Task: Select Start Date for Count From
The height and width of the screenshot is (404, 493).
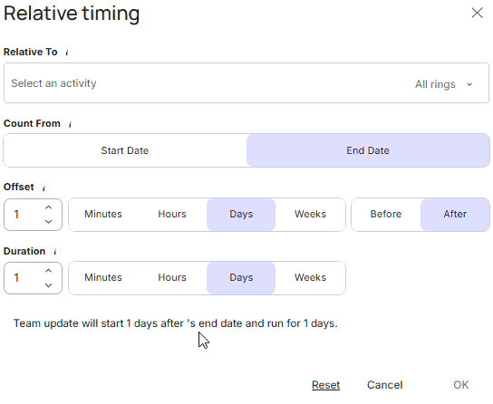Action: click(x=125, y=150)
